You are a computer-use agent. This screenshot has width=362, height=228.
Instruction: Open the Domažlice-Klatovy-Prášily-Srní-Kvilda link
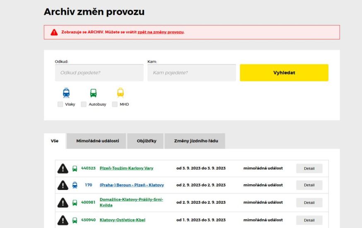coord(131,202)
